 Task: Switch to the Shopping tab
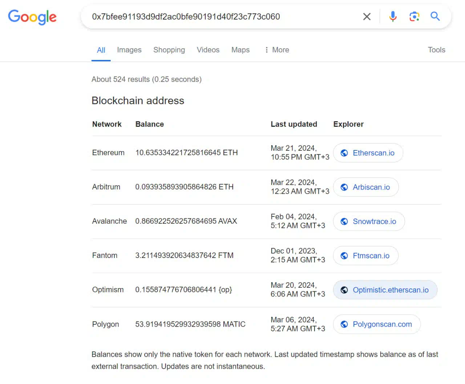(x=169, y=50)
